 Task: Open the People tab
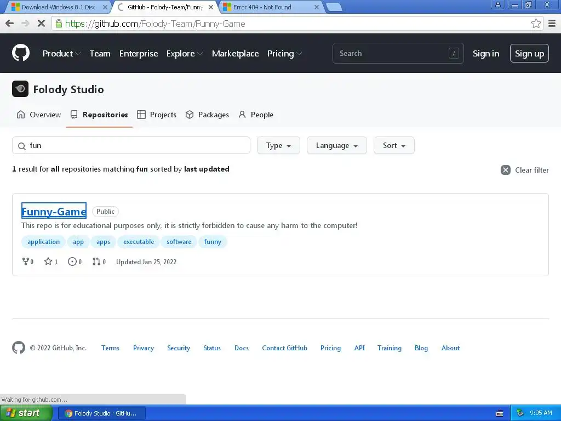pyautogui.click(x=256, y=115)
